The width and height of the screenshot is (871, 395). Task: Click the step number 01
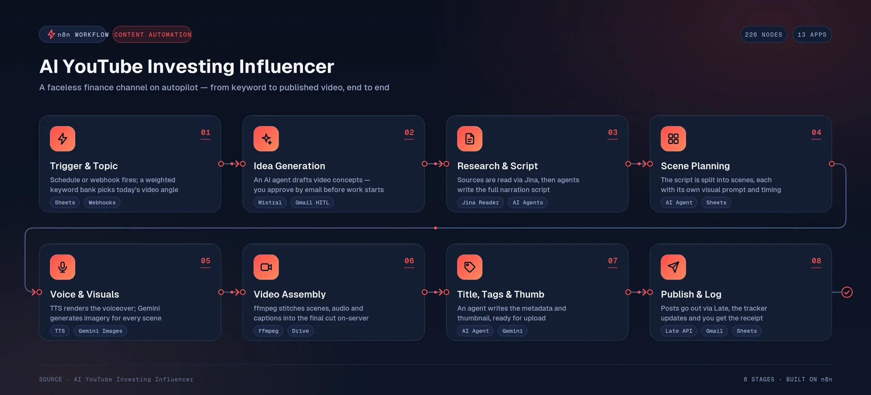click(x=206, y=132)
